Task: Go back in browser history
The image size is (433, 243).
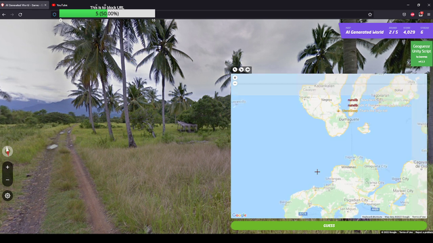Action: [4, 15]
